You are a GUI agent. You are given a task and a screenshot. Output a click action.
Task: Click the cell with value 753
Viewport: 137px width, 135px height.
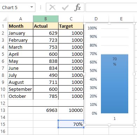click(x=46, y=47)
